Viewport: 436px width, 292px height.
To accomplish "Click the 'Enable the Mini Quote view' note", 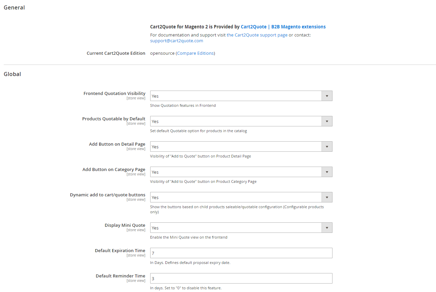I will pos(189,237).
